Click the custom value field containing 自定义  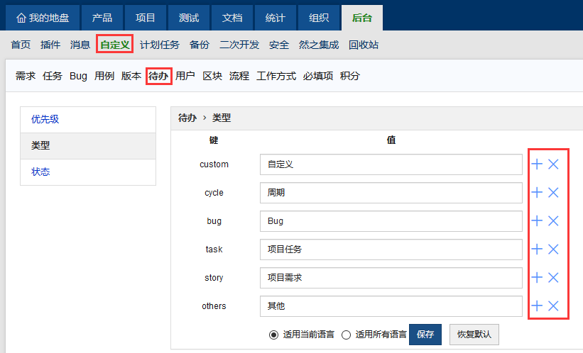(391, 164)
